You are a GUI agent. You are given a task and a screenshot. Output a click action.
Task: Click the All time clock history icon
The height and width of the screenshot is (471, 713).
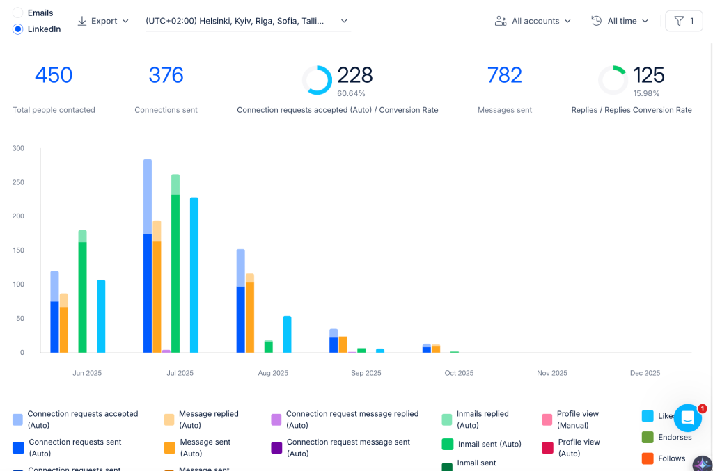coord(596,21)
